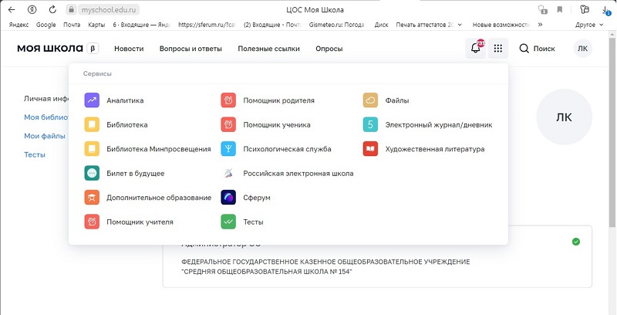617x315 pixels.
Task: Open the Библиотека yellow icon
Action: (92, 125)
